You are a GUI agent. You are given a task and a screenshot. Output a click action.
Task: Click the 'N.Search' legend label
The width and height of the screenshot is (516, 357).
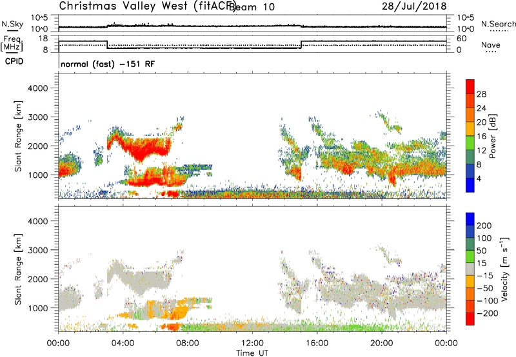[x=498, y=24]
